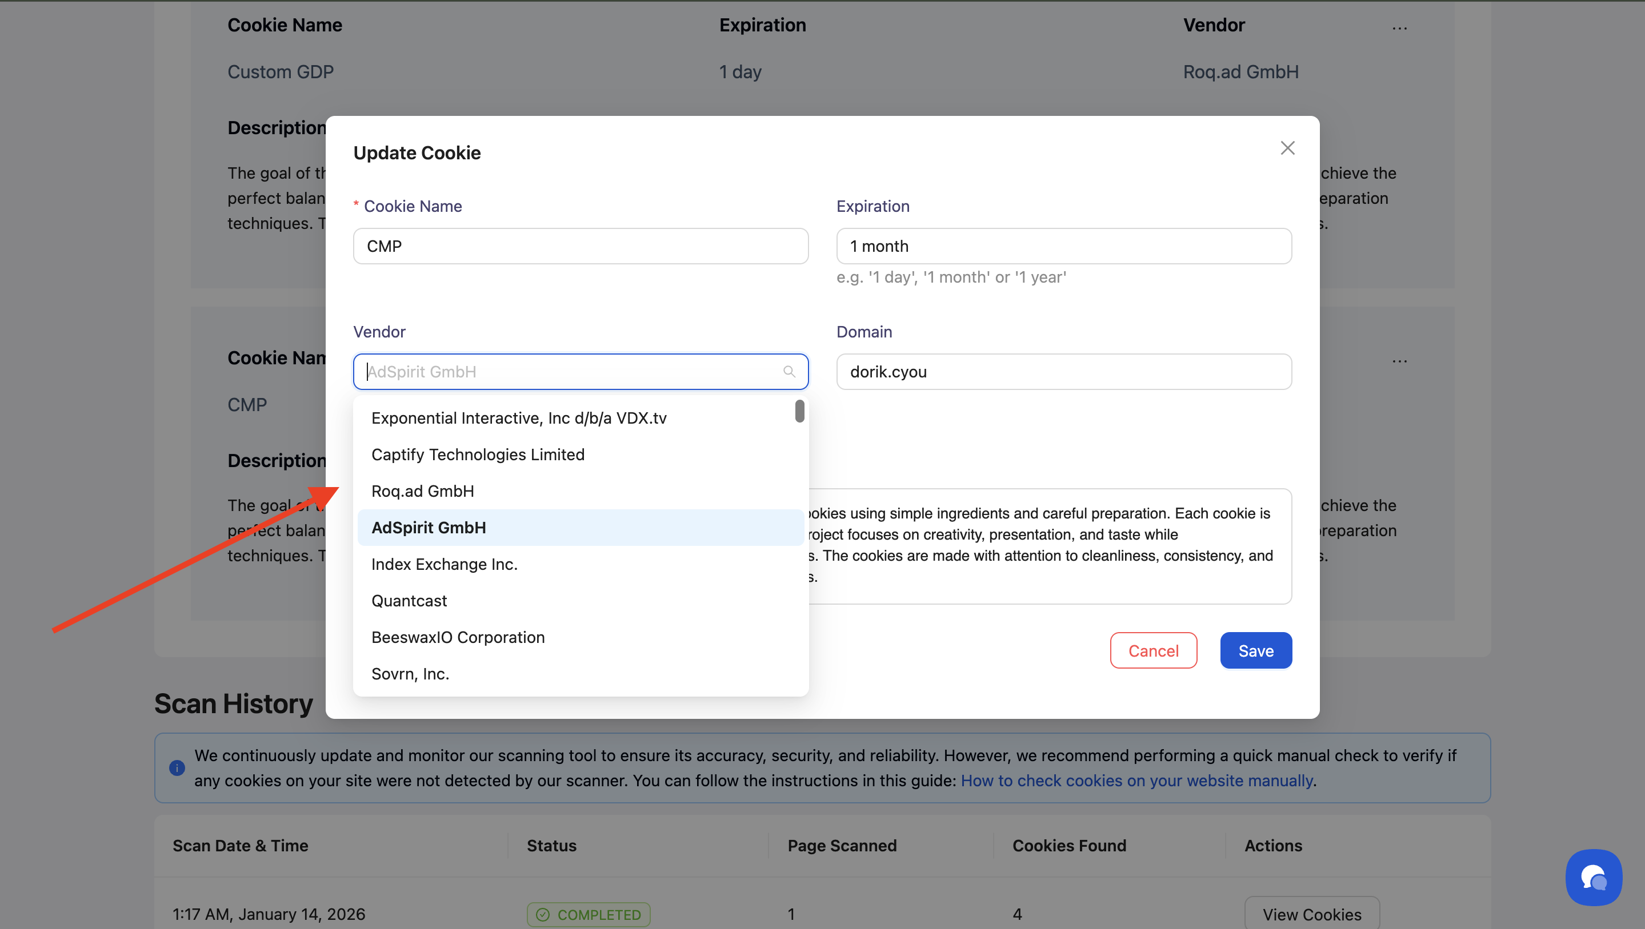The image size is (1645, 929).
Task: Focus the Cookie Name input field
Action: pyautogui.click(x=580, y=246)
